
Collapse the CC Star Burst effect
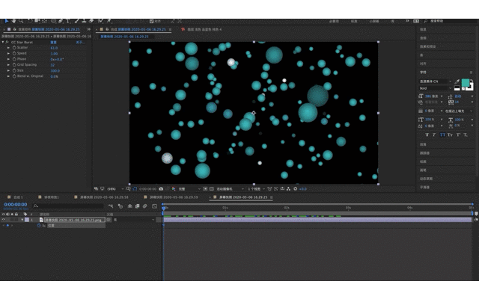point(3,42)
